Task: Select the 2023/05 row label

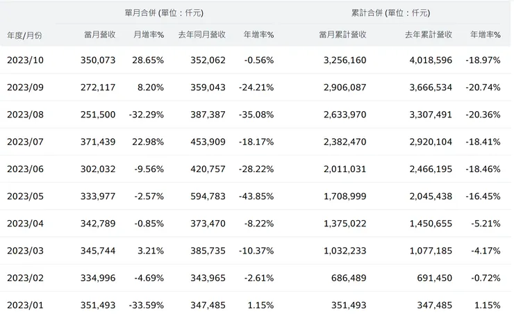Action: pos(25,196)
